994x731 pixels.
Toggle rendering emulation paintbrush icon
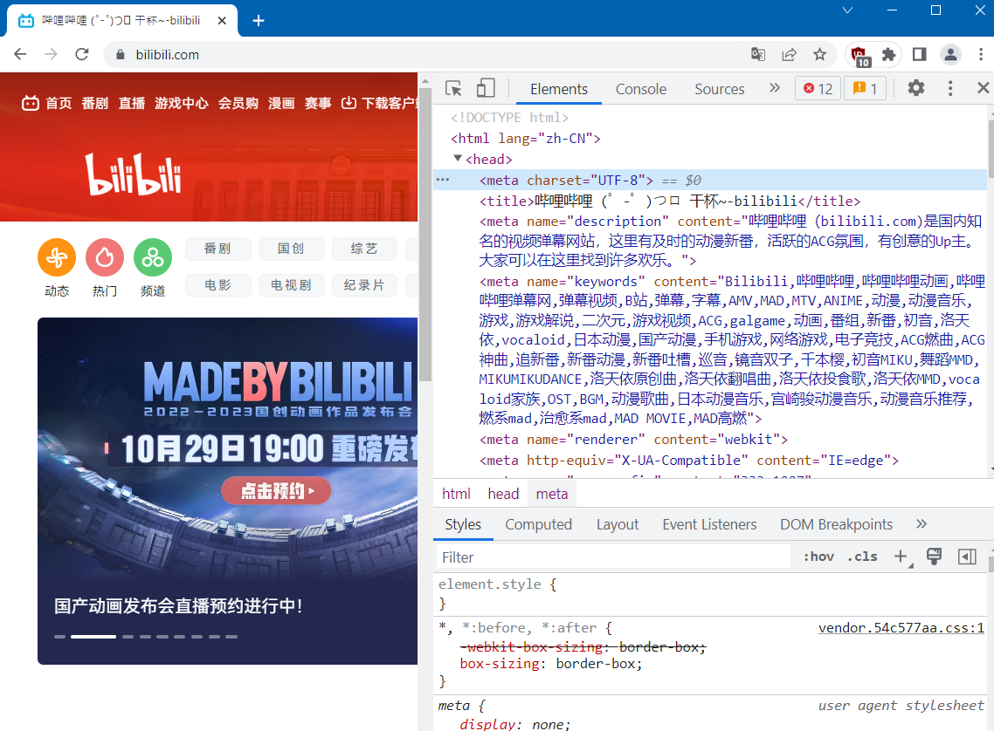click(x=934, y=557)
